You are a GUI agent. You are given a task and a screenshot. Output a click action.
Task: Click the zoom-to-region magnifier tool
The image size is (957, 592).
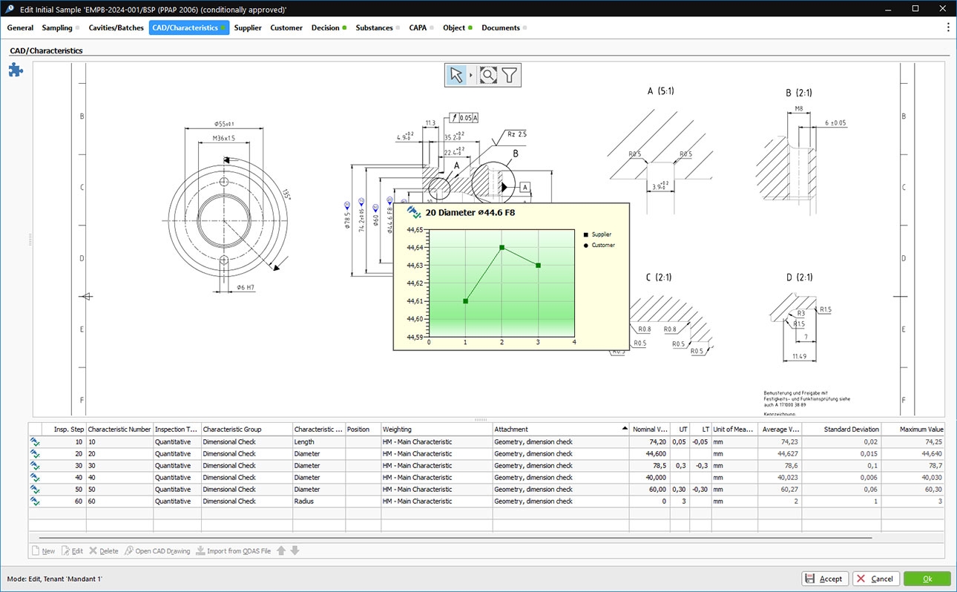[x=487, y=75]
